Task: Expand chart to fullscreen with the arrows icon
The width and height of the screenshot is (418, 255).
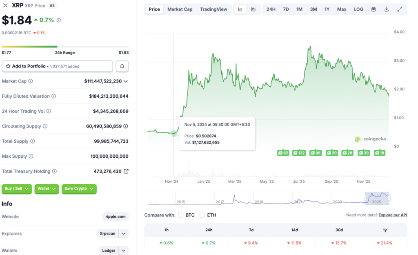Action: [x=399, y=9]
